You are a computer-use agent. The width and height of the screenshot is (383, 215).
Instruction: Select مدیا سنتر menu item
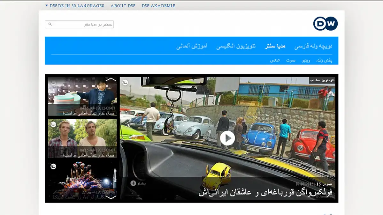coord(275,46)
